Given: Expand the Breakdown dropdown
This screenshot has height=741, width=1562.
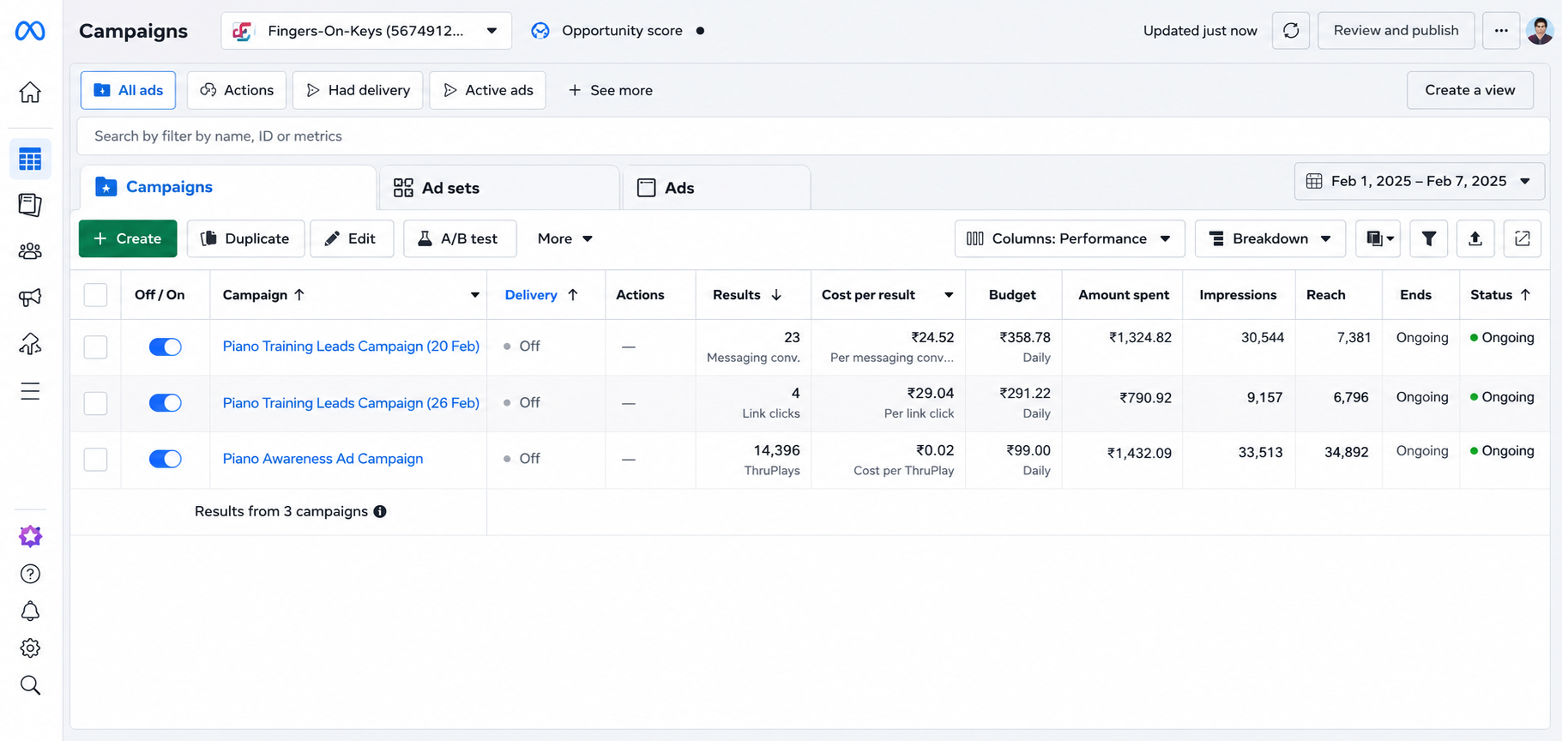Looking at the screenshot, I should pyautogui.click(x=1270, y=238).
